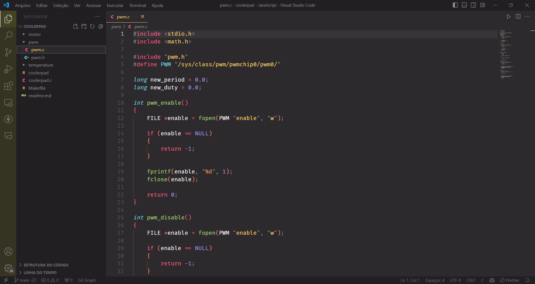Expand LINHA DO TEMPO section

point(40,272)
